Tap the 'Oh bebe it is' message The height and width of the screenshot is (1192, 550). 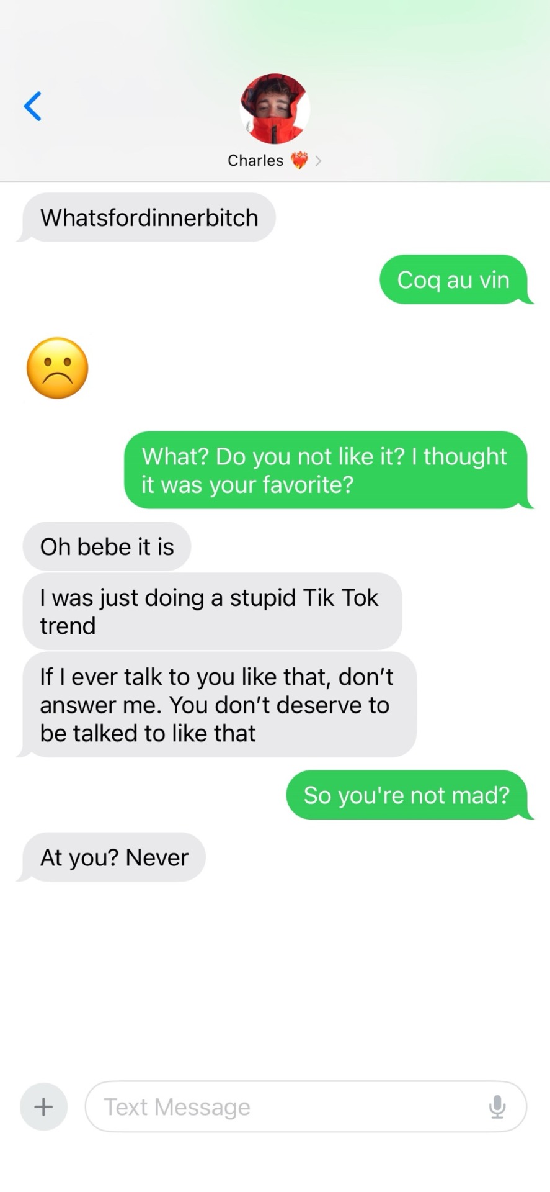(x=107, y=546)
